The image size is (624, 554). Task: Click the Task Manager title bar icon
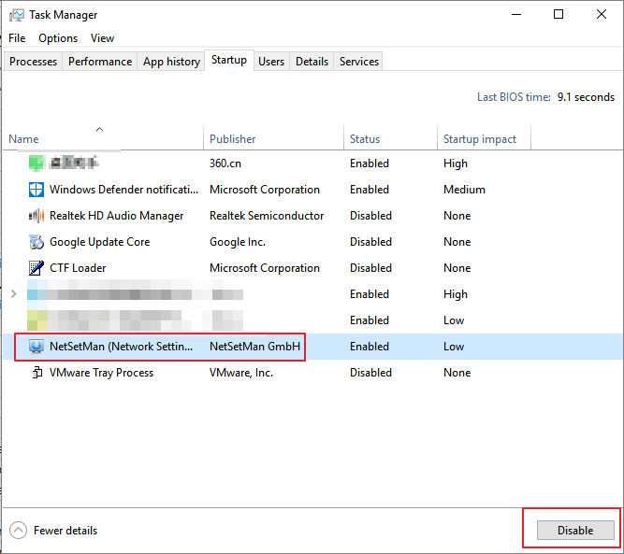pyautogui.click(x=17, y=15)
